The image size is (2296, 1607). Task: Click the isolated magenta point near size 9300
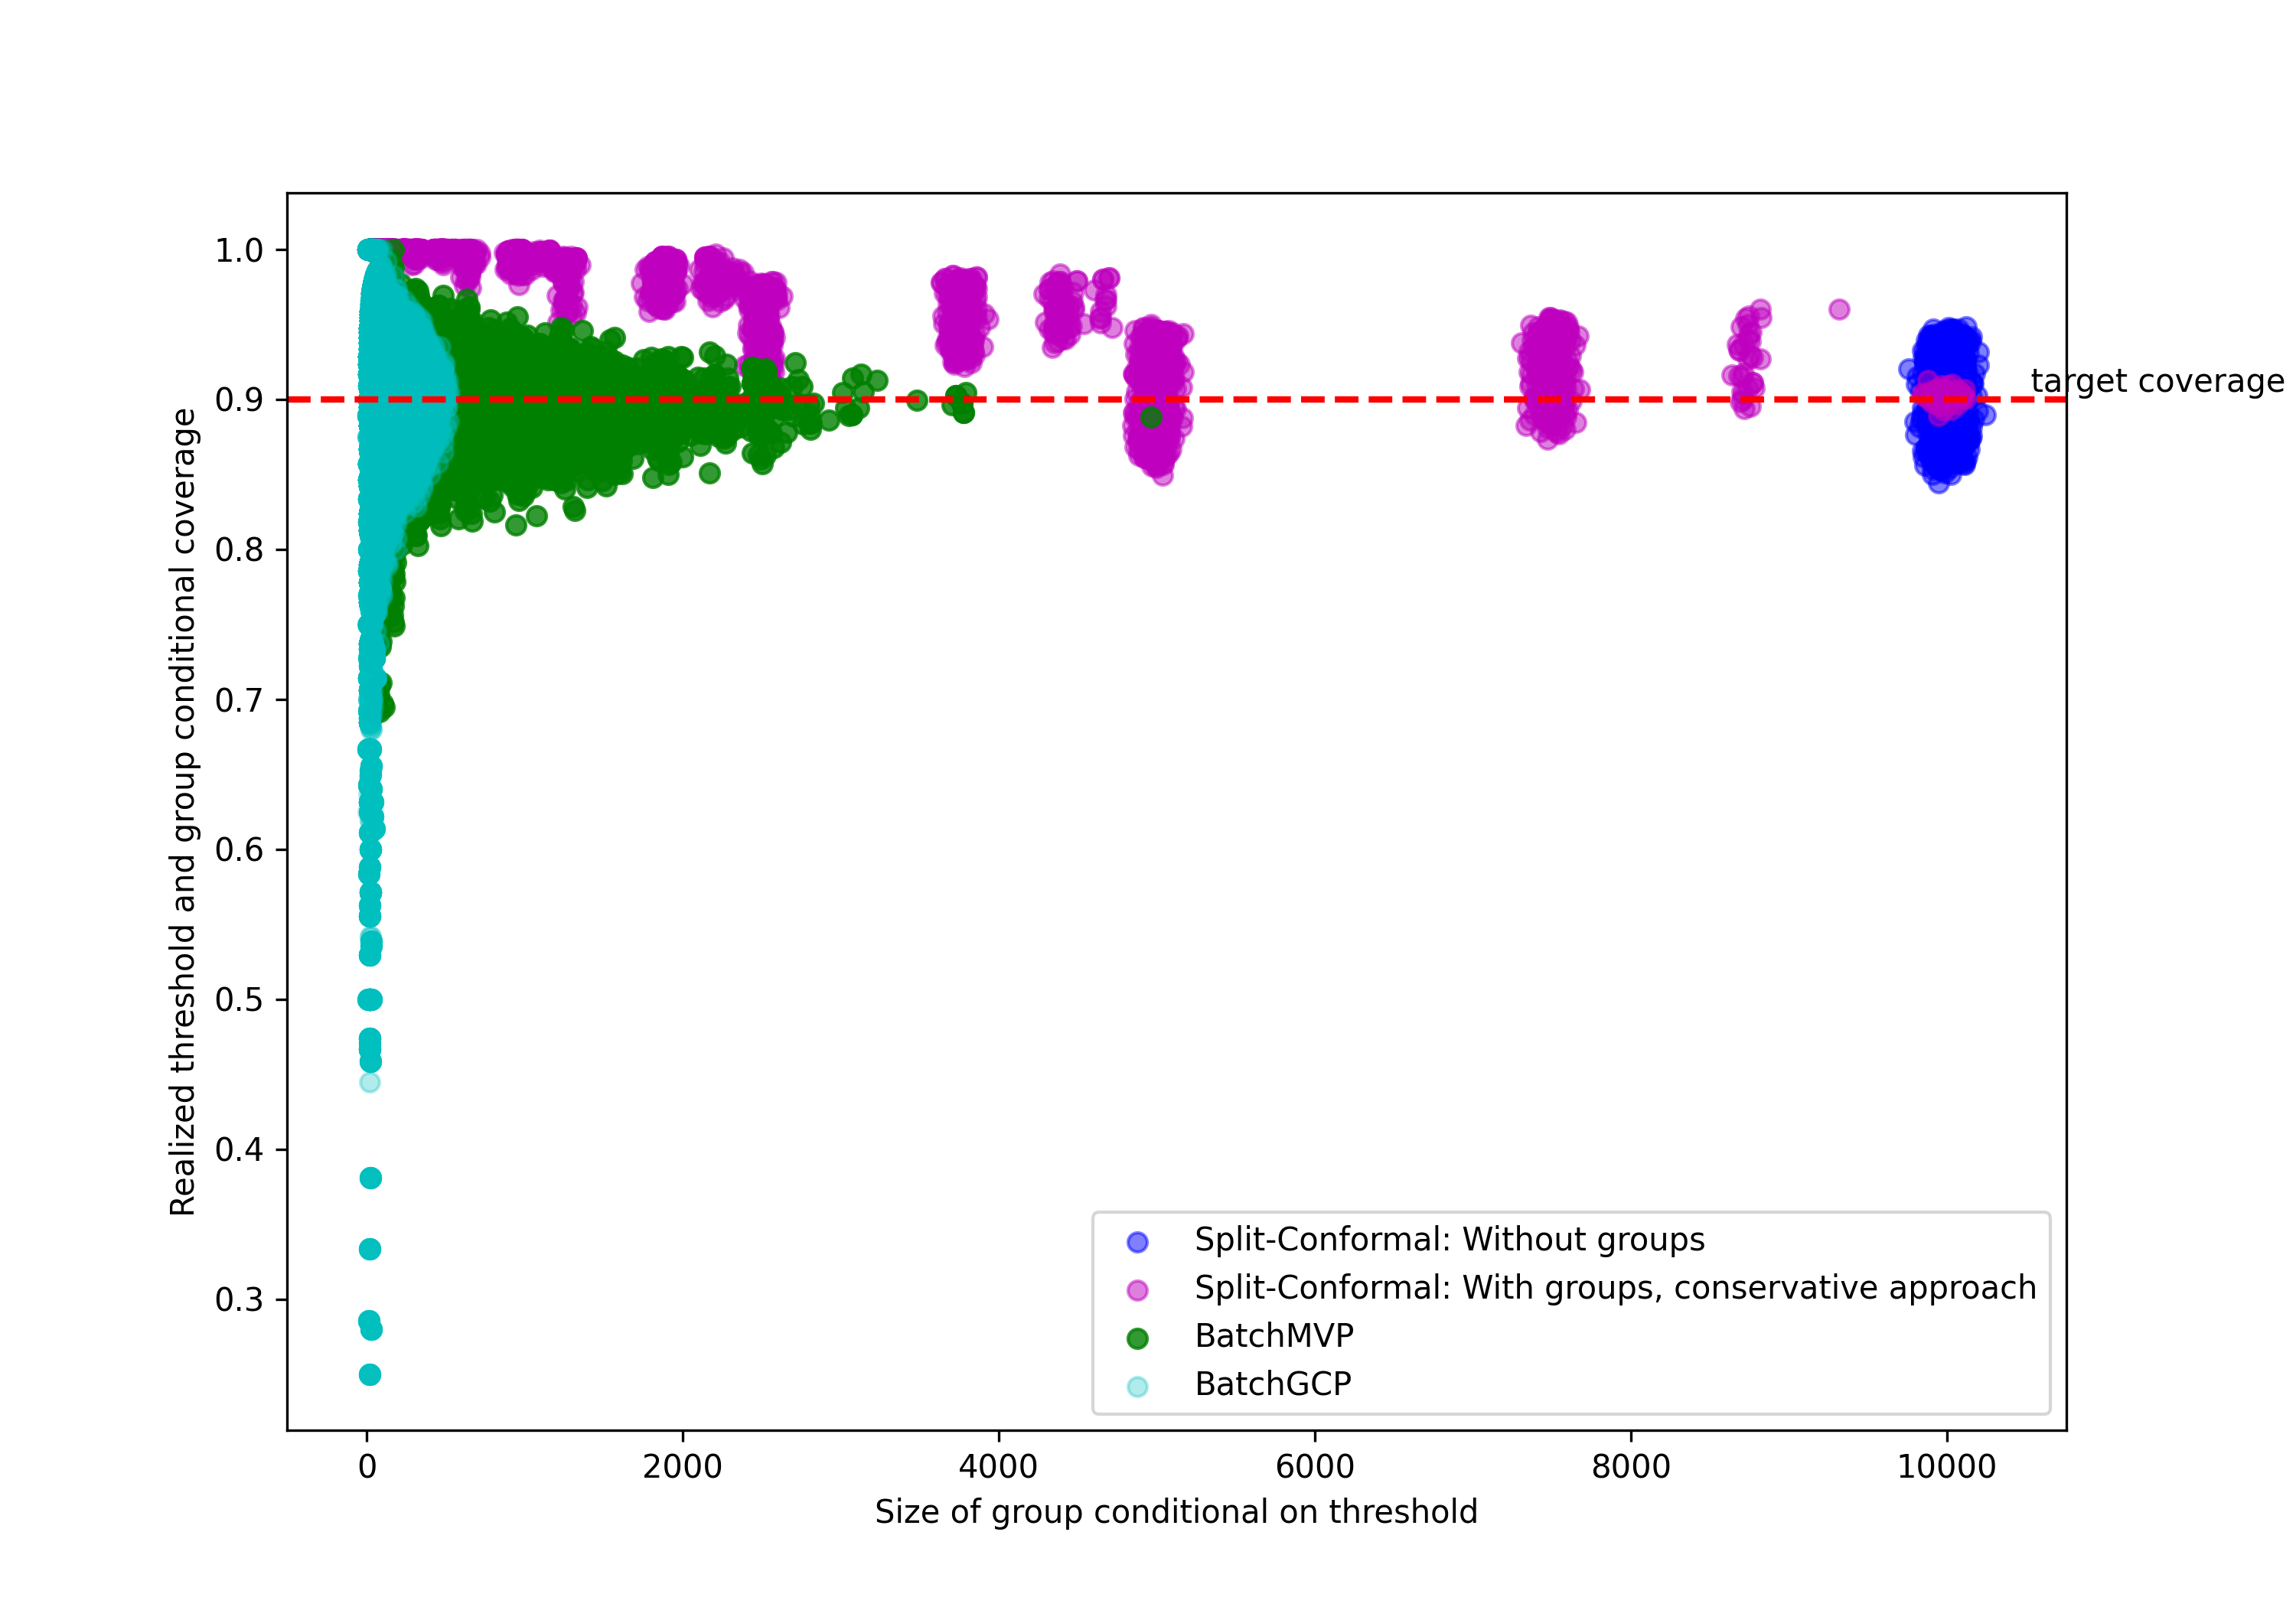click(x=1839, y=309)
